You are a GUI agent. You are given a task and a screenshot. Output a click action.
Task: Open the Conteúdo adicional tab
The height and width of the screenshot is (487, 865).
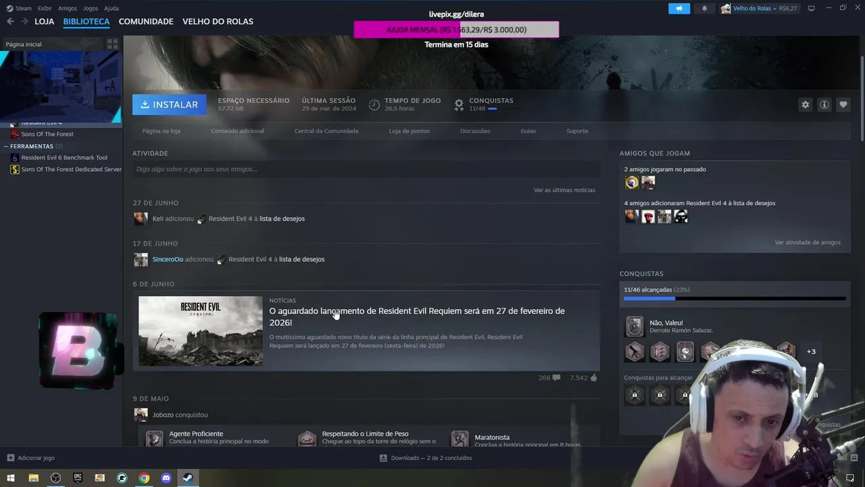237,131
